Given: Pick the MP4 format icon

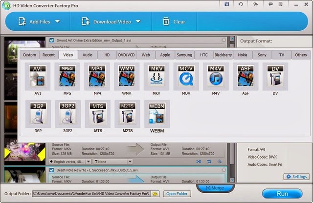Looking at the screenshot, I should (x=97, y=77).
